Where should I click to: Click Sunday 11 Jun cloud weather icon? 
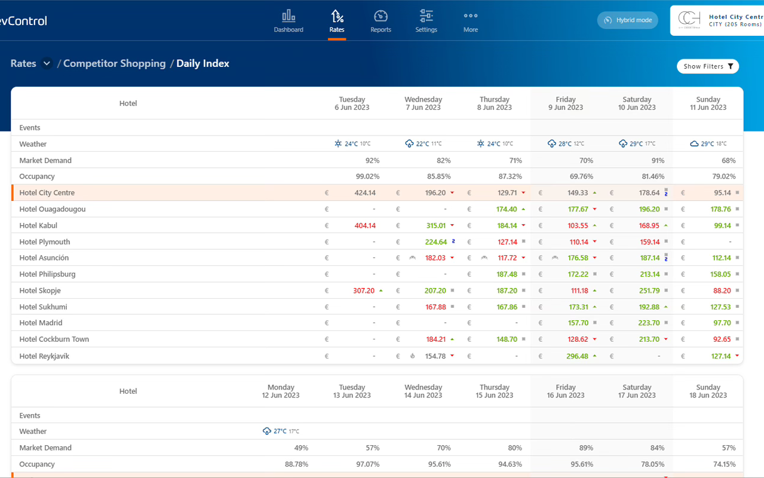tap(694, 144)
